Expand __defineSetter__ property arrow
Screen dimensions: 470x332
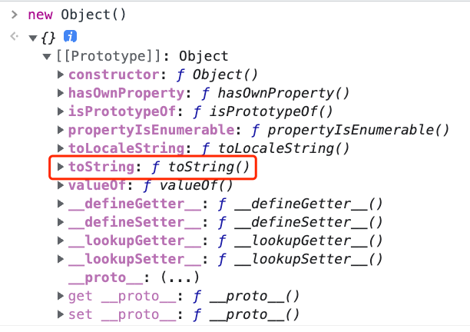click(x=61, y=222)
